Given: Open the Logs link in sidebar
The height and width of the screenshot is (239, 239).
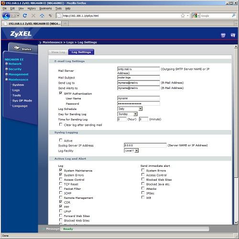Looking at the screenshot, I should [x=16, y=90].
